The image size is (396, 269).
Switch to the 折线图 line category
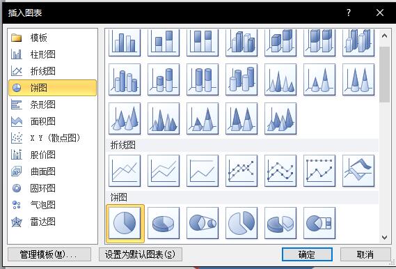click(x=52, y=71)
